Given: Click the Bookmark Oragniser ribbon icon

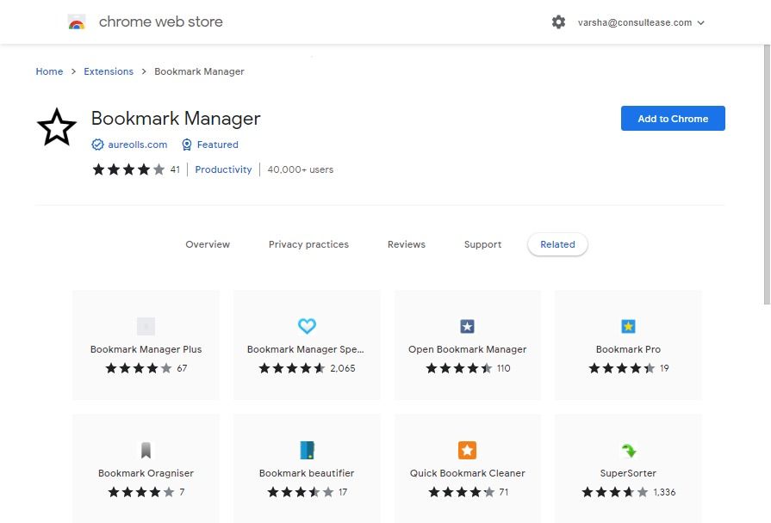Looking at the screenshot, I should (x=146, y=450).
